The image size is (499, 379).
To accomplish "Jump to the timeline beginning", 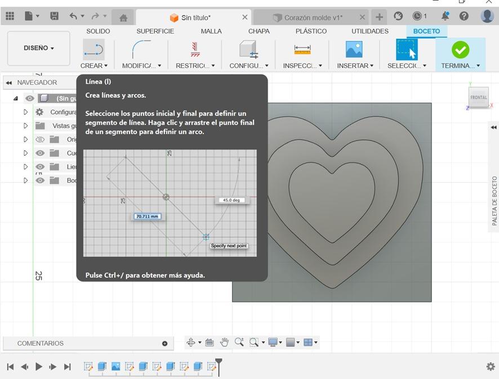I will coord(10,367).
